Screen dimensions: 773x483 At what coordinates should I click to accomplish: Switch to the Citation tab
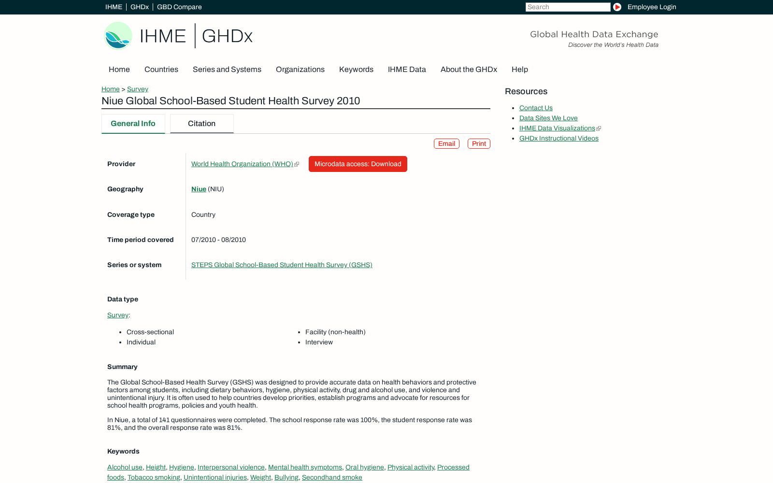tap(202, 124)
